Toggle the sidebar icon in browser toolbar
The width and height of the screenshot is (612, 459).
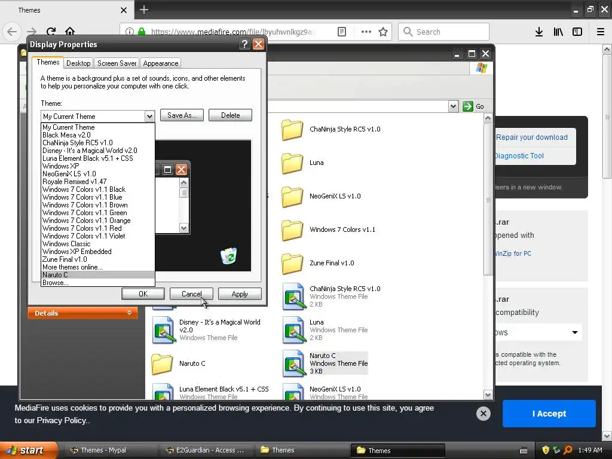click(x=577, y=32)
